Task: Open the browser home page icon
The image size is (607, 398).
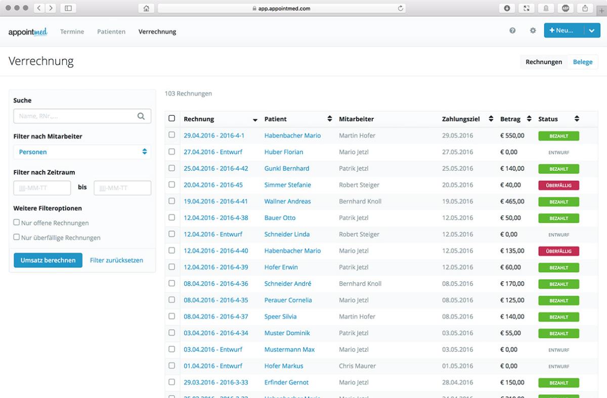Action: (146, 8)
